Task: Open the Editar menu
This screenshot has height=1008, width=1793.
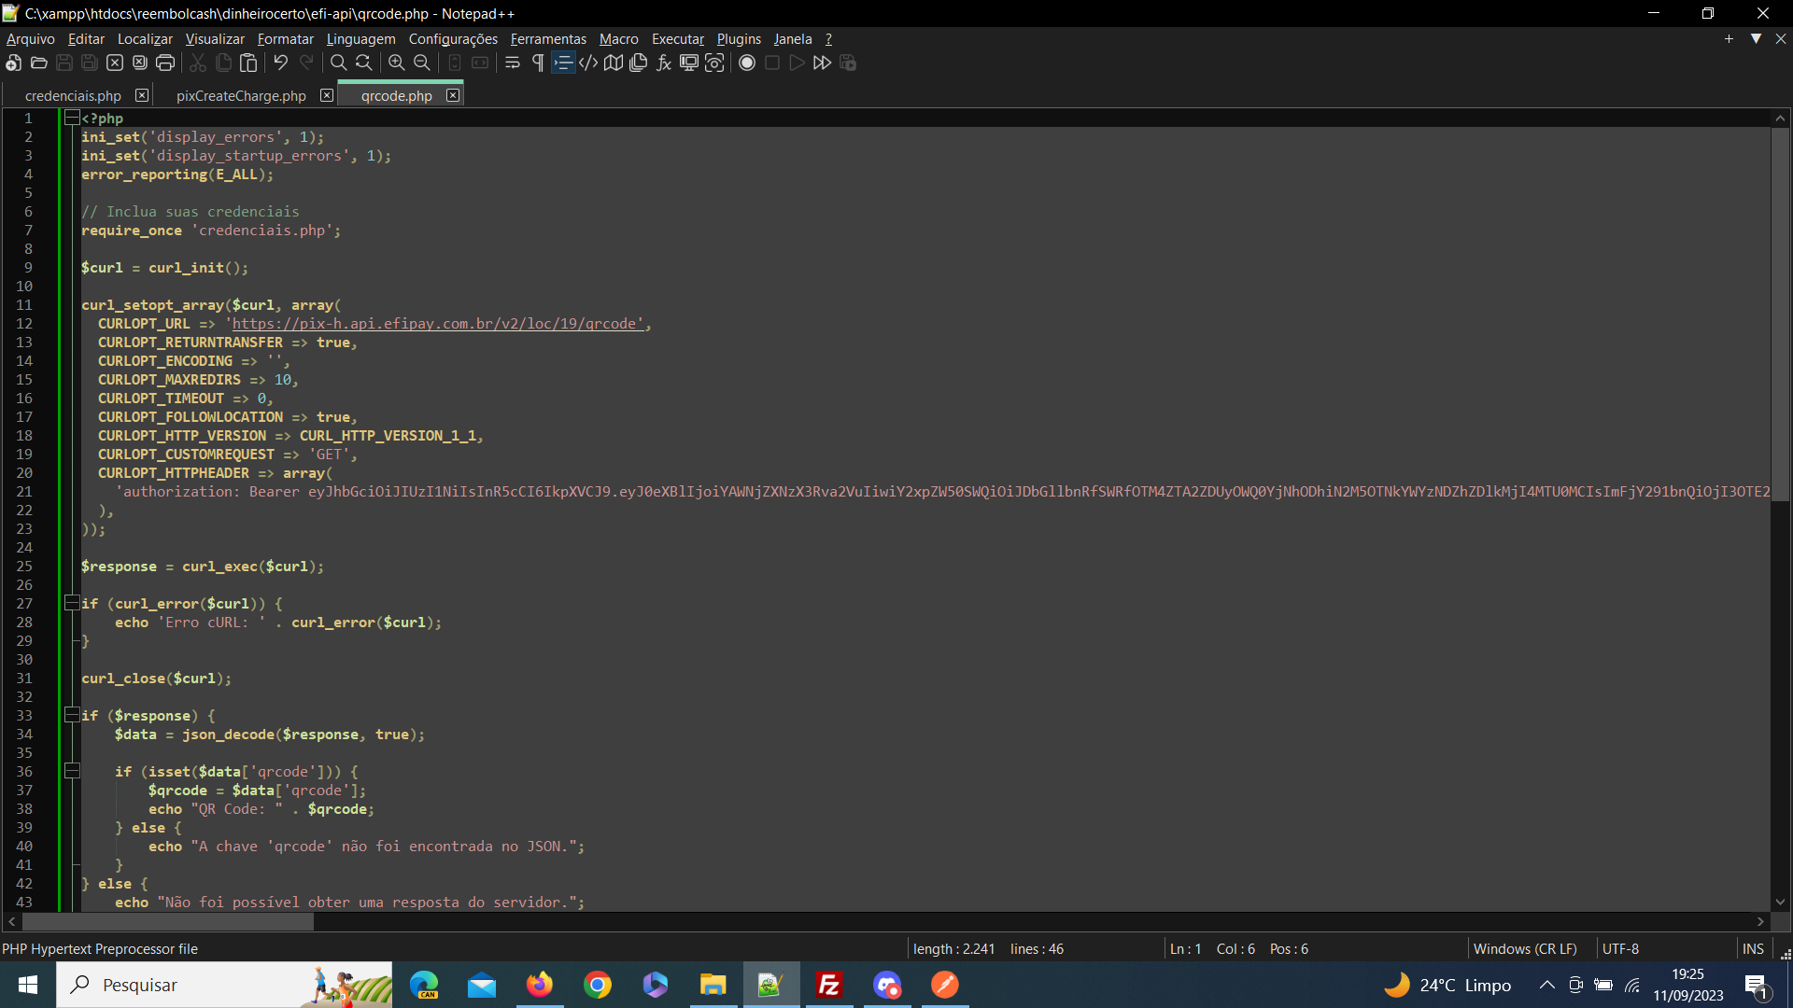Action: [86, 38]
